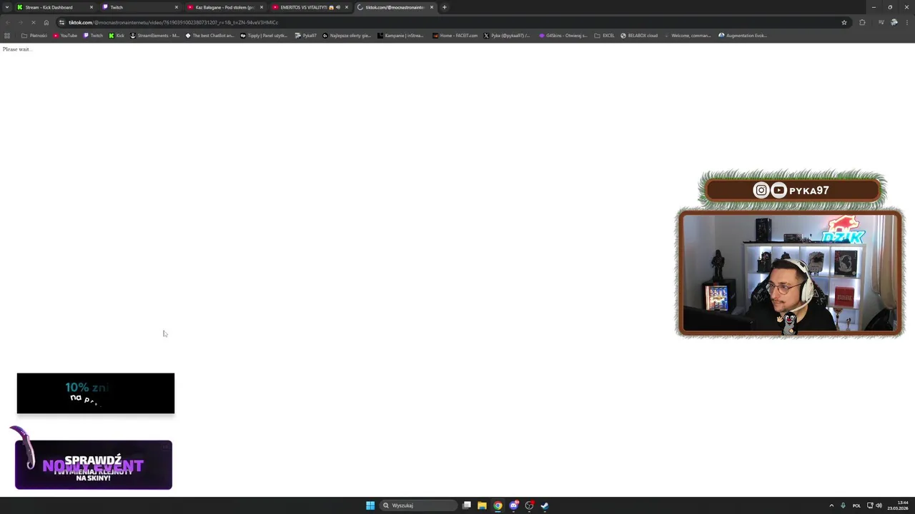Open the YouTube bookmark

point(65,36)
